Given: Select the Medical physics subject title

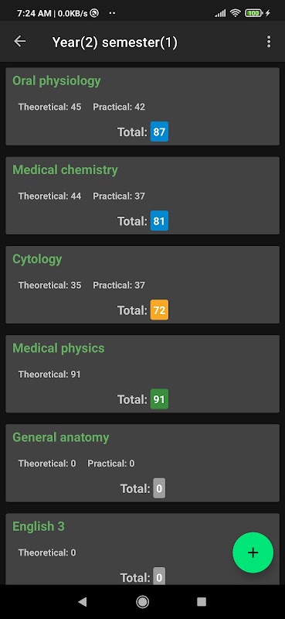Looking at the screenshot, I should coord(59,348).
